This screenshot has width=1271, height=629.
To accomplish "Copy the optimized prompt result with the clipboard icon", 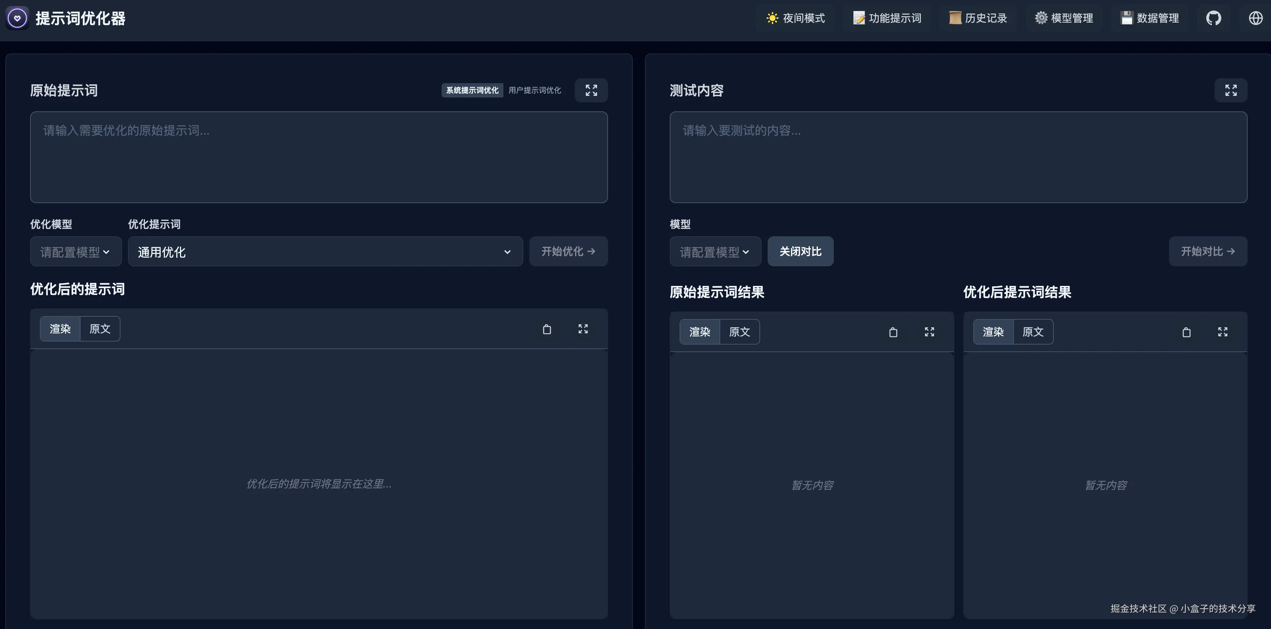I will (1186, 332).
